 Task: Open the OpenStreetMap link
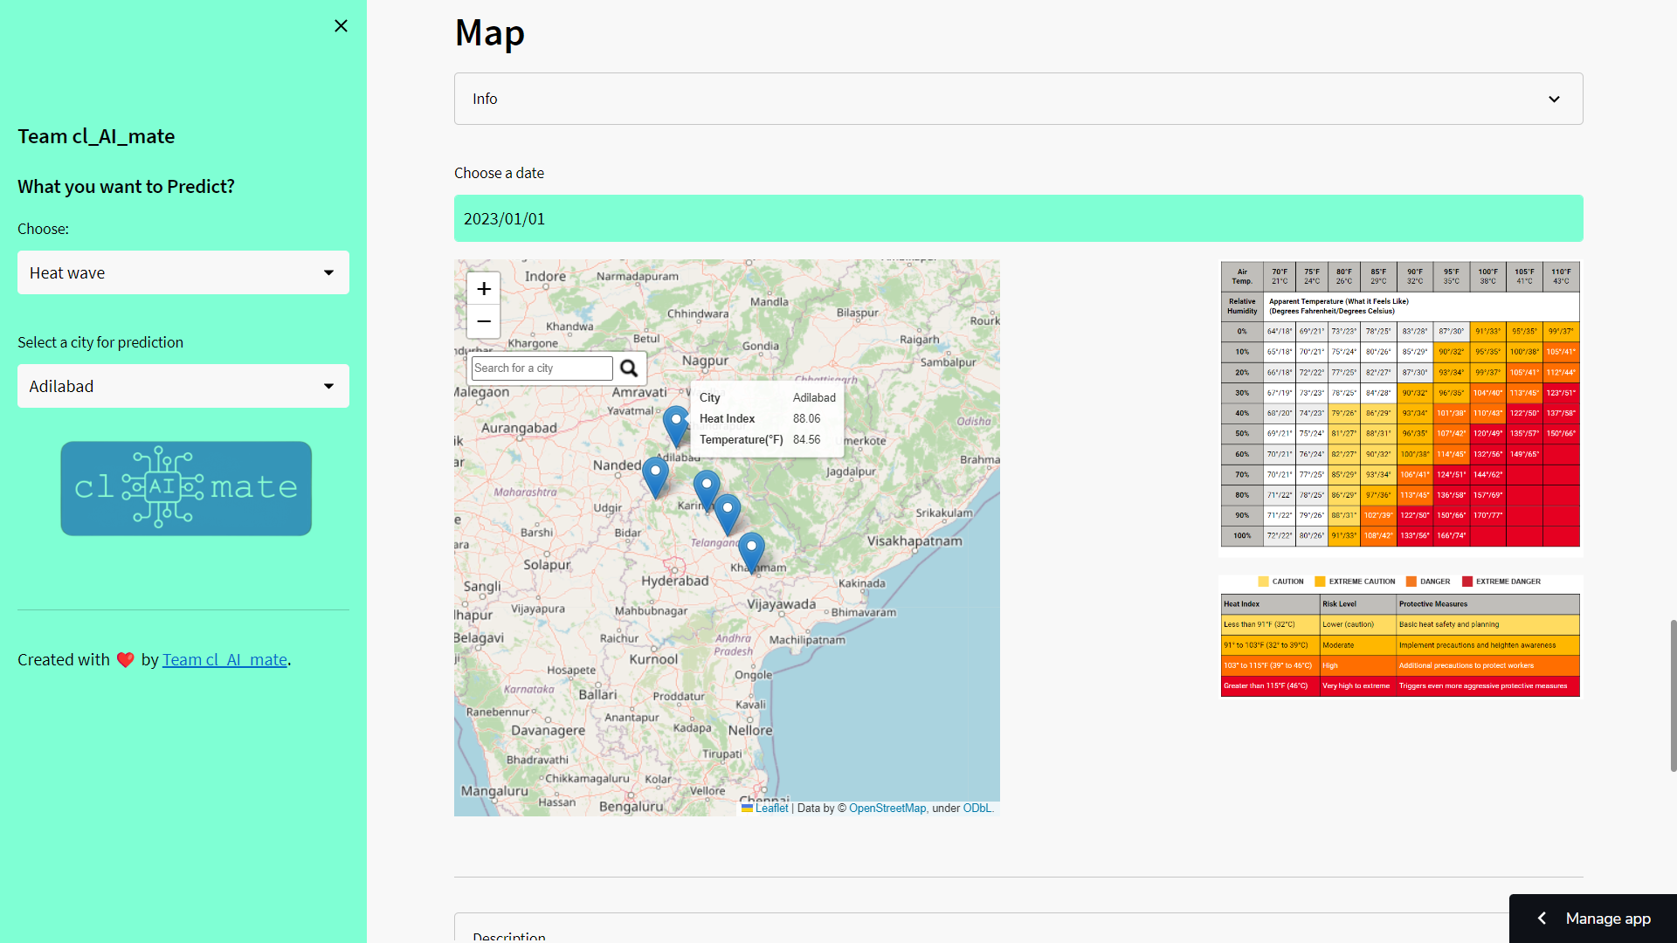click(887, 809)
